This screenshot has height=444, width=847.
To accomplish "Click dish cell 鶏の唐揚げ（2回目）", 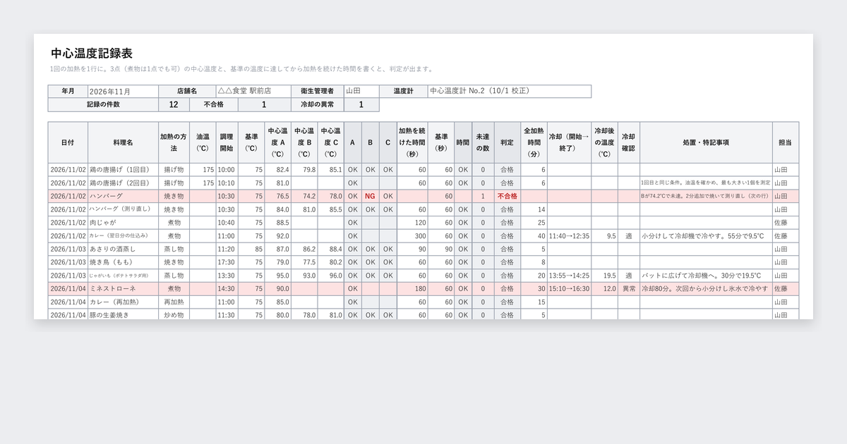I will pyautogui.click(x=123, y=183).
